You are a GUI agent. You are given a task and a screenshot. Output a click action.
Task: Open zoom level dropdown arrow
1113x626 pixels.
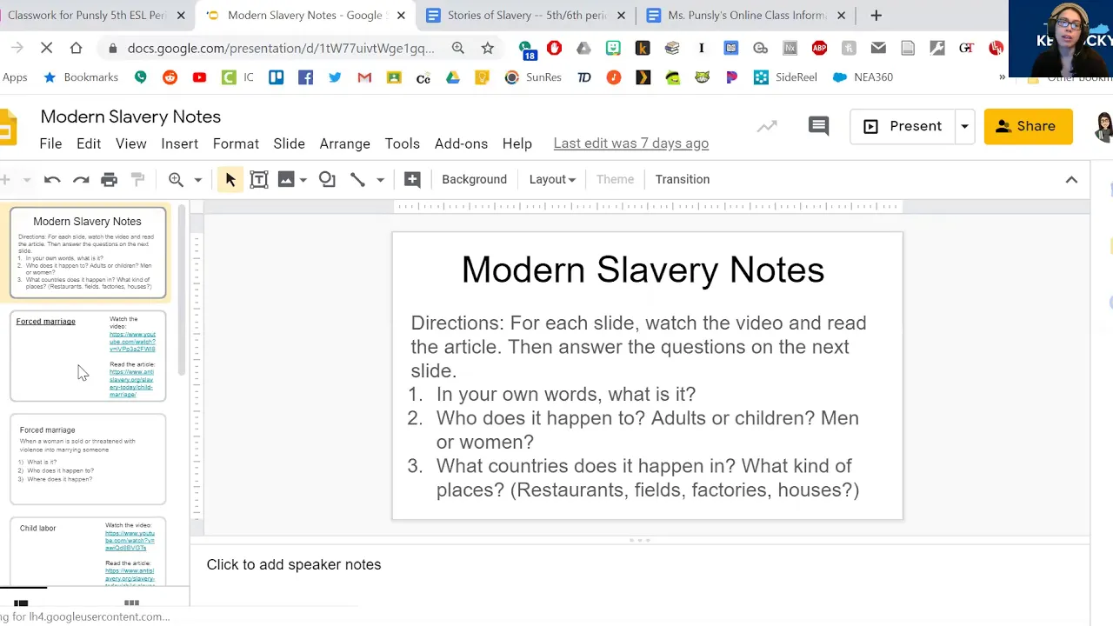click(x=197, y=180)
